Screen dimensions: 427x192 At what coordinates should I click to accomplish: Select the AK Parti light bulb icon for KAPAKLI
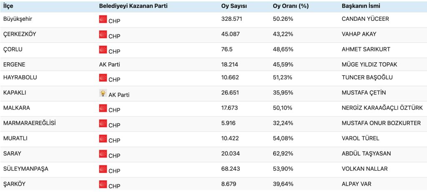pyautogui.click(x=103, y=94)
